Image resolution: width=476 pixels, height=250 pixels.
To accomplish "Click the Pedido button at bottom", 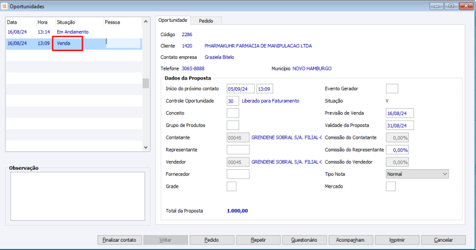I will click(212, 240).
